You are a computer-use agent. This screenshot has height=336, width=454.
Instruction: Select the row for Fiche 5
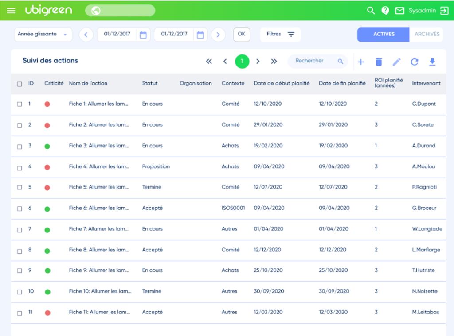click(20, 187)
